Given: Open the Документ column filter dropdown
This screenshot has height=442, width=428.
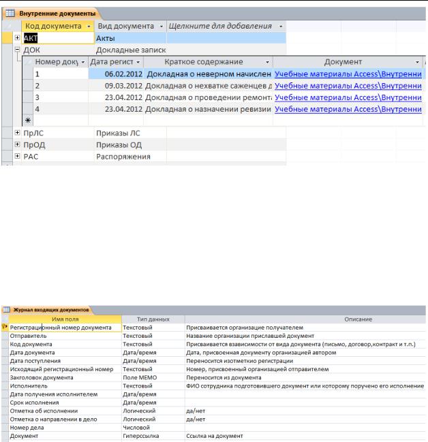Looking at the screenshot, I should 417,62.
